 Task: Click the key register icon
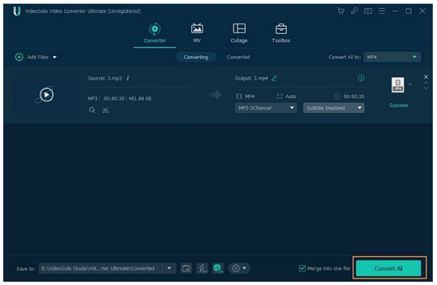tap(354, 11)
